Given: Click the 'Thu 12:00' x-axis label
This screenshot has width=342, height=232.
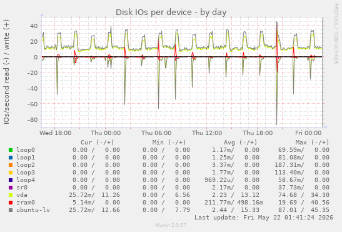Looking at the screenshot, I should 207,133.
